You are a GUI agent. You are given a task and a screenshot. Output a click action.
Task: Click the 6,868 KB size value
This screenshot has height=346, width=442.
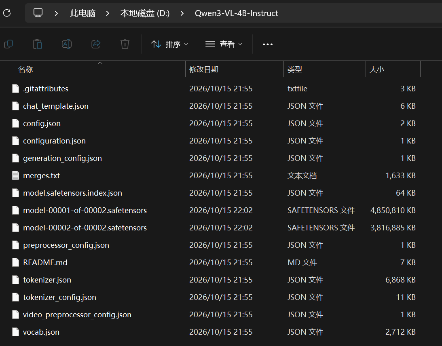[x=401, y=280]
